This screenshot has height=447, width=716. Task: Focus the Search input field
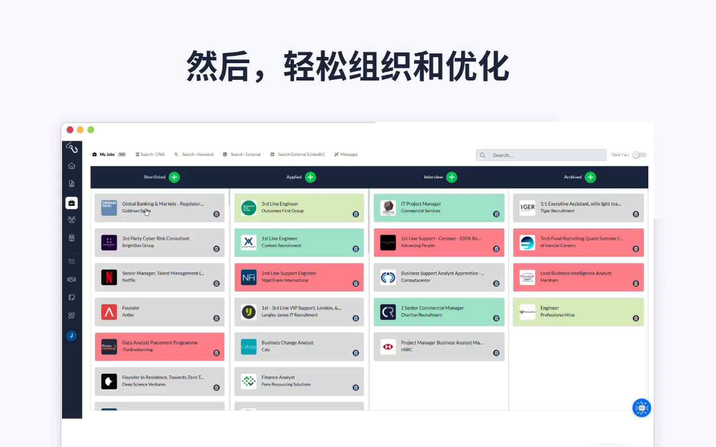547,155
